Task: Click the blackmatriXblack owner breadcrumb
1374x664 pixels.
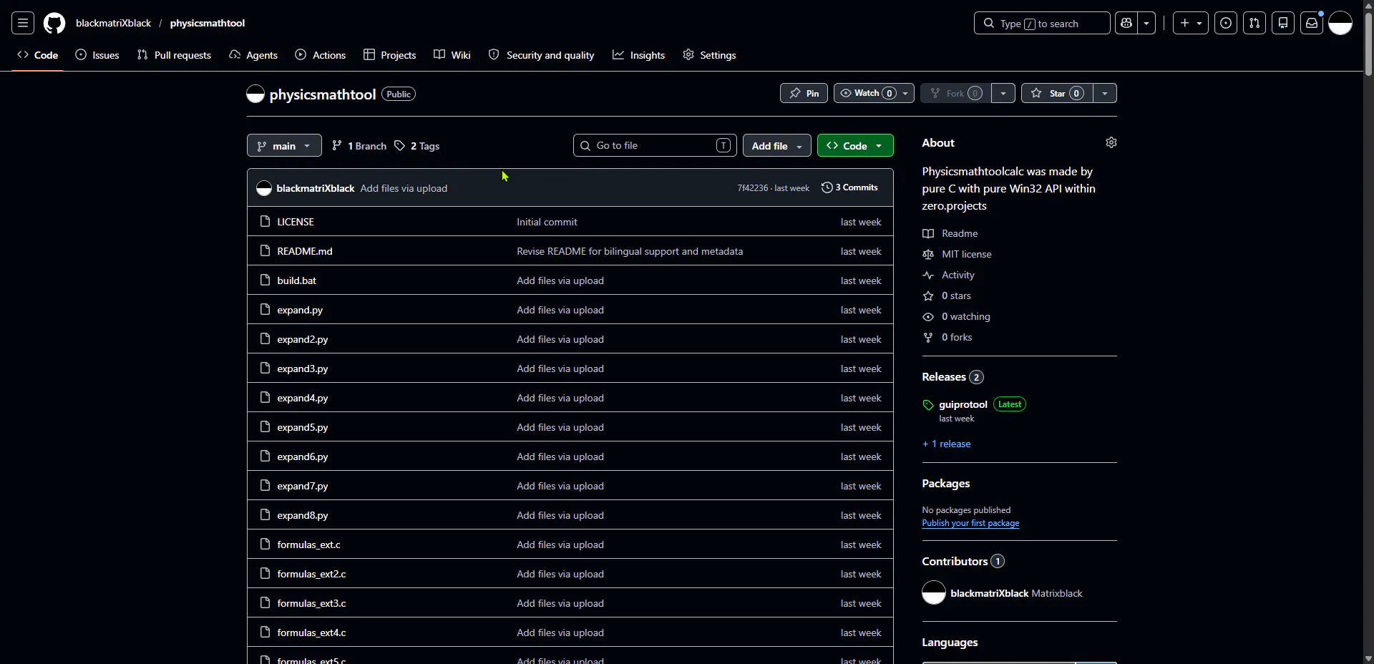Action: (x=113, y=23)
